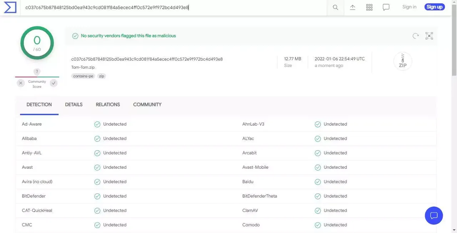Click the ZIP file type icon
This screenshot has width=457, height=233.
[x=403, y=61]
